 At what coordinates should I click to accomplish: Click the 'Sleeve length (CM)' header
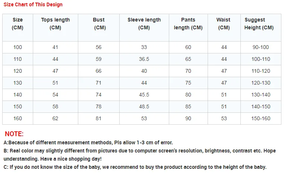(x=144, y=24)
